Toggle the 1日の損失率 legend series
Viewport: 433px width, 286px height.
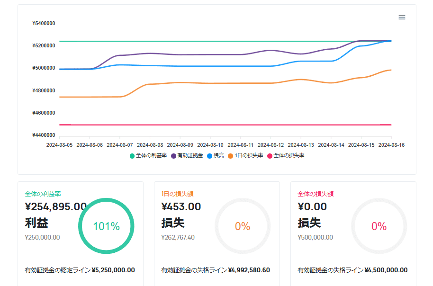(245, 156)
